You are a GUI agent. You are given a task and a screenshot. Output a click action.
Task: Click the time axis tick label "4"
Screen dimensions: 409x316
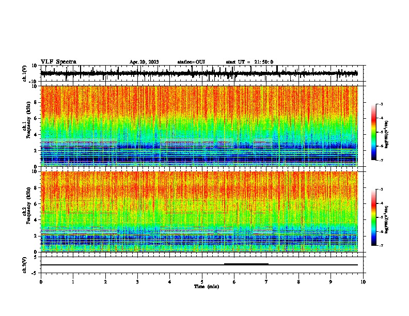point(170,282)
